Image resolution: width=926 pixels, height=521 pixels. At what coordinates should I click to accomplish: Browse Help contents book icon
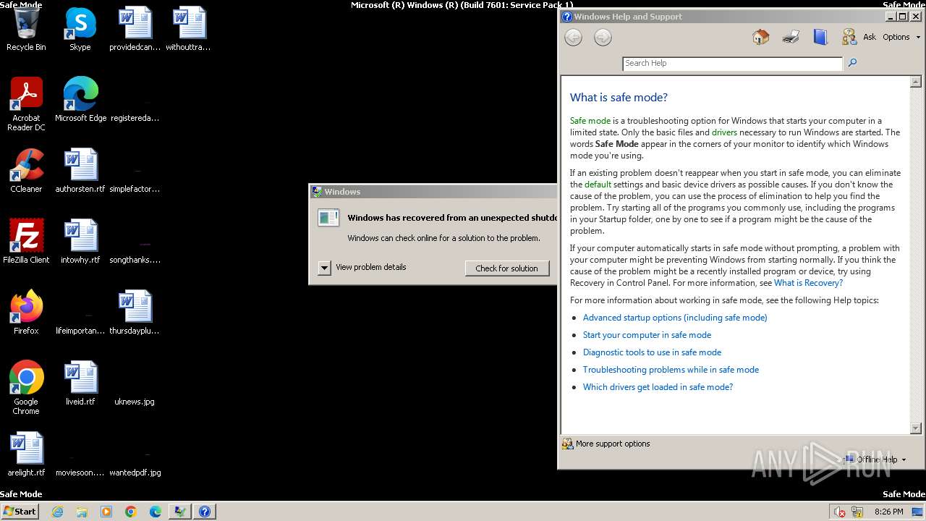tap(820, 37)
